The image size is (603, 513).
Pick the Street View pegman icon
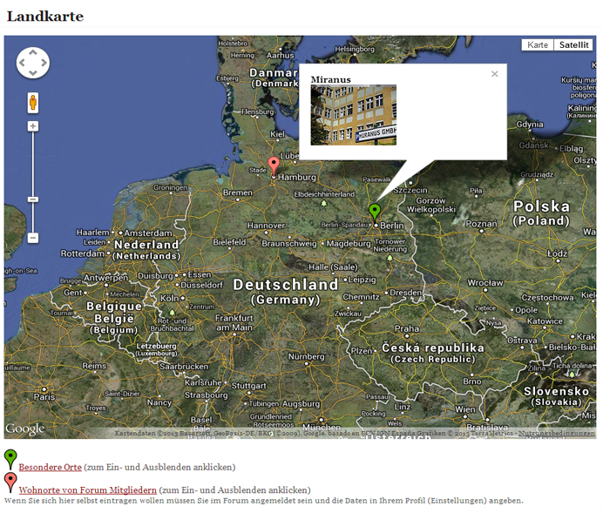33,103
